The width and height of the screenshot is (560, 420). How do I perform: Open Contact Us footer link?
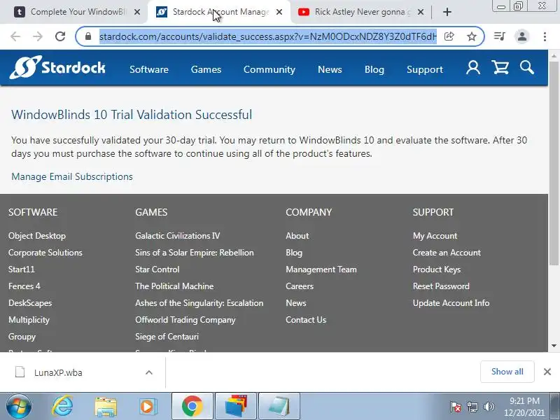pyautogui.click(x=306, y=320)
